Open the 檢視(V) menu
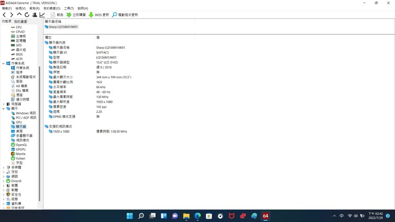This screenshot has width=395, height=222. click(x=20, y=8)
